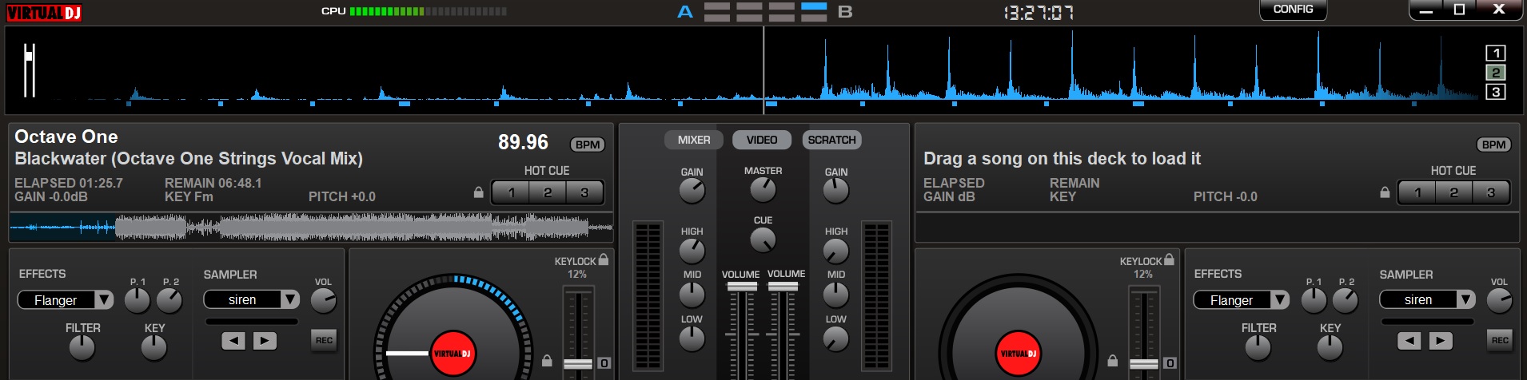Open the CONFIG settings
Viewport: 1527px width, 380px height.
pyautogui.click(x=1293, y=10)
